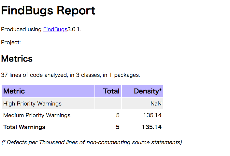Select the 'Metrics' section heading
The image size is (230, 156).
pyautogui.click(x=17, y=59)
